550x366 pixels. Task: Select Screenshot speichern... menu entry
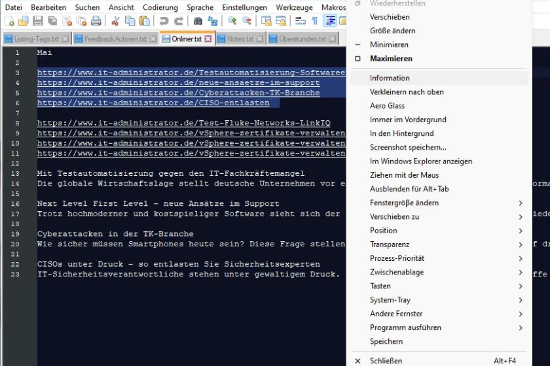tap(439, 148)
